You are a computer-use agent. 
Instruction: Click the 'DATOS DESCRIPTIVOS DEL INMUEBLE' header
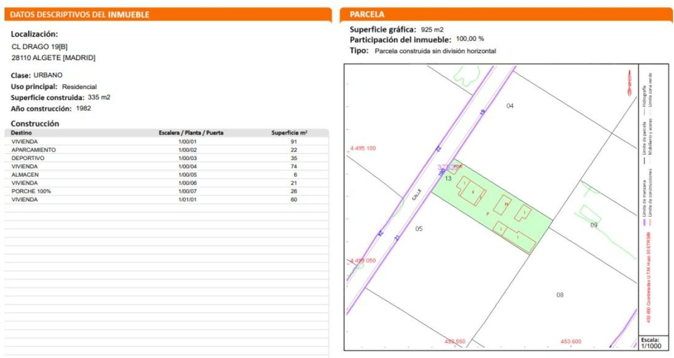click(80, 14)
